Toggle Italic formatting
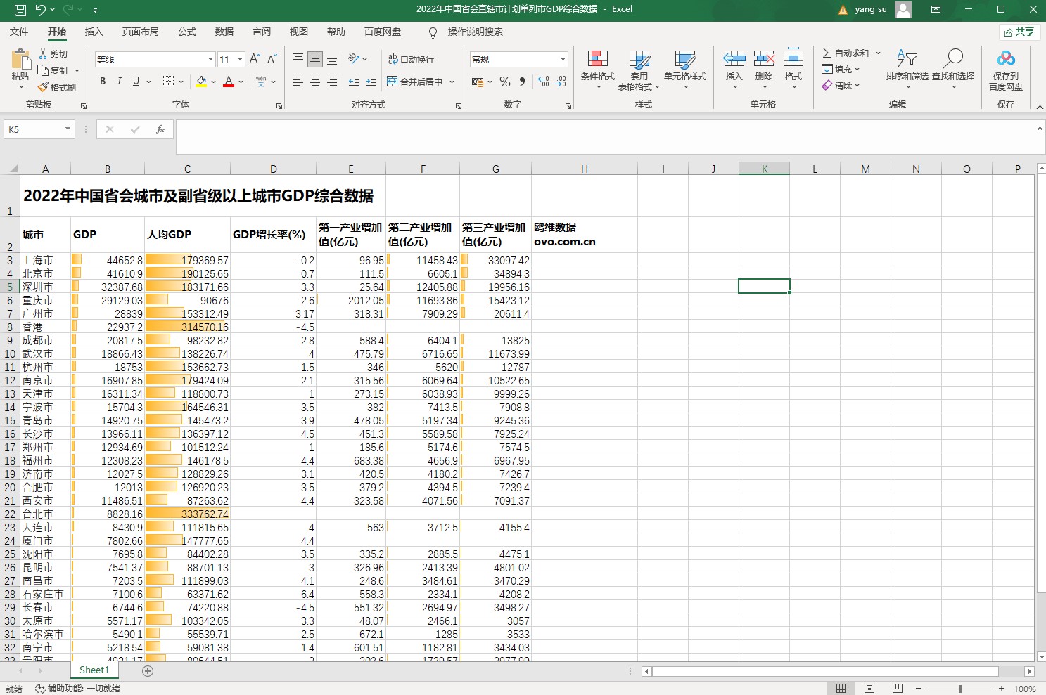Viewport: 1046px width, 695px height. tap(119, 82)
